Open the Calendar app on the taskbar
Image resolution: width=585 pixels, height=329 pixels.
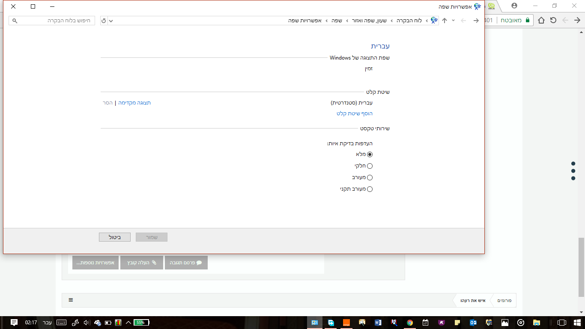426,323
